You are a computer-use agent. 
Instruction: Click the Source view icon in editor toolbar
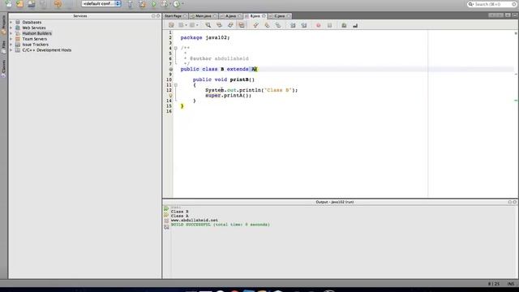click(x=171, y=25)
